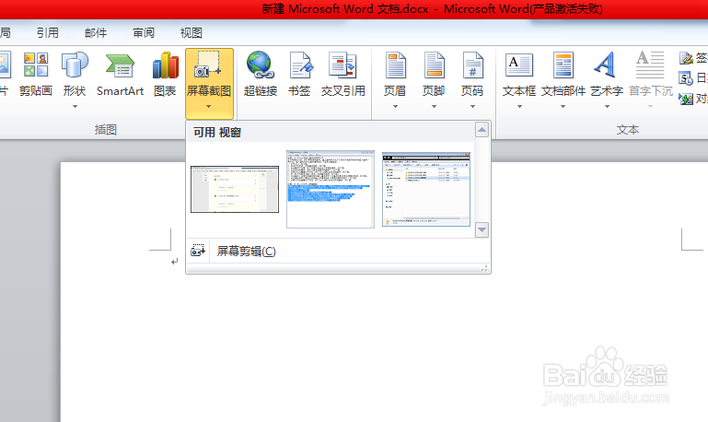Expand the Shapes (形状) dropdown arrow
The width and height of the screenshot is (708, 422).
pos(75,107)
